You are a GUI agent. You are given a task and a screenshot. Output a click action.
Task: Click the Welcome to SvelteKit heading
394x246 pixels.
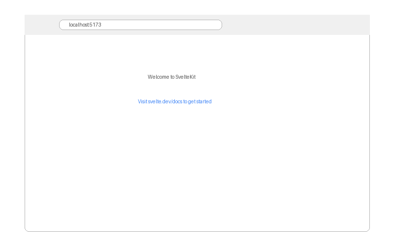click(x=171, y=77)
